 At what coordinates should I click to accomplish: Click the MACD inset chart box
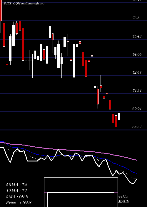[x=81, y=192]
